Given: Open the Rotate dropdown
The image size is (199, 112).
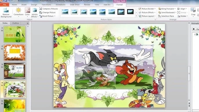Looking at the screenshot, I should tap(182, 16).
